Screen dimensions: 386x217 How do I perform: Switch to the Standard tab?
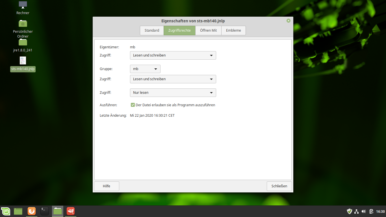152,31
